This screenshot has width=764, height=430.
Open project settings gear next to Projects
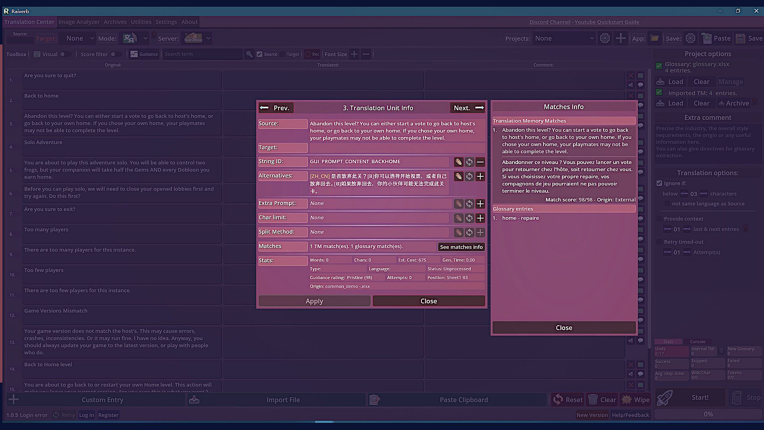click(605, 38)
